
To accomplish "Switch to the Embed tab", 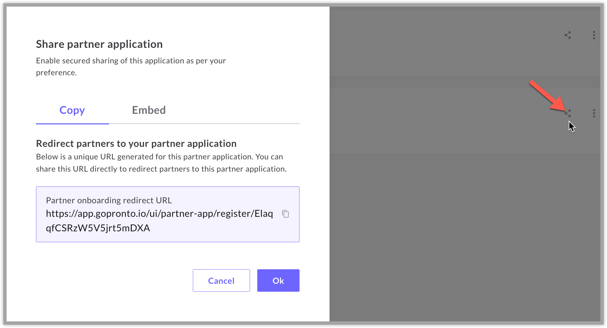I will coord(149,110).
